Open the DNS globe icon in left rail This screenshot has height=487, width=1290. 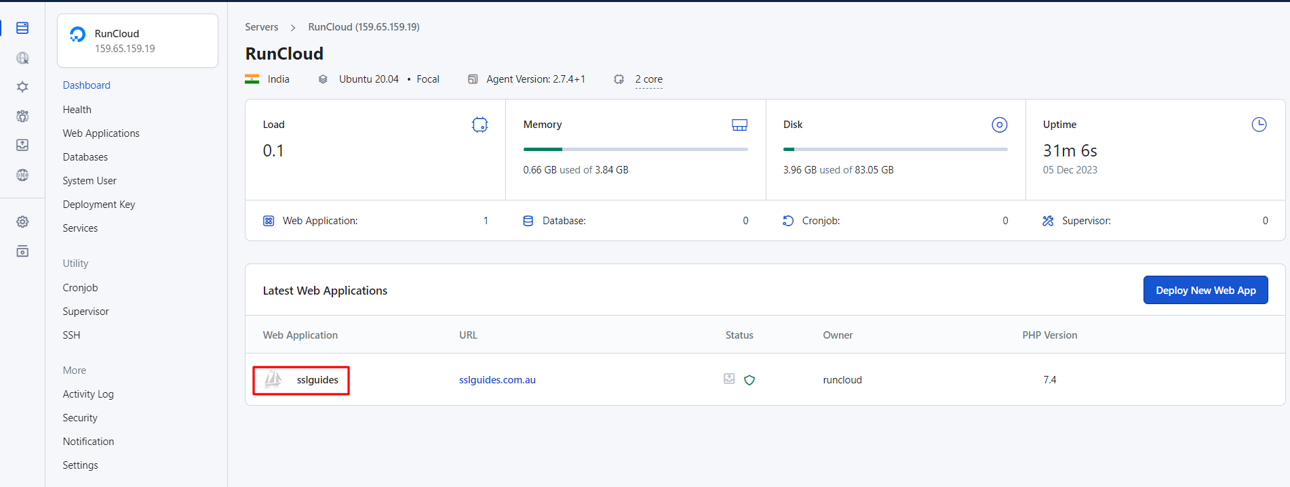(22, 175)
